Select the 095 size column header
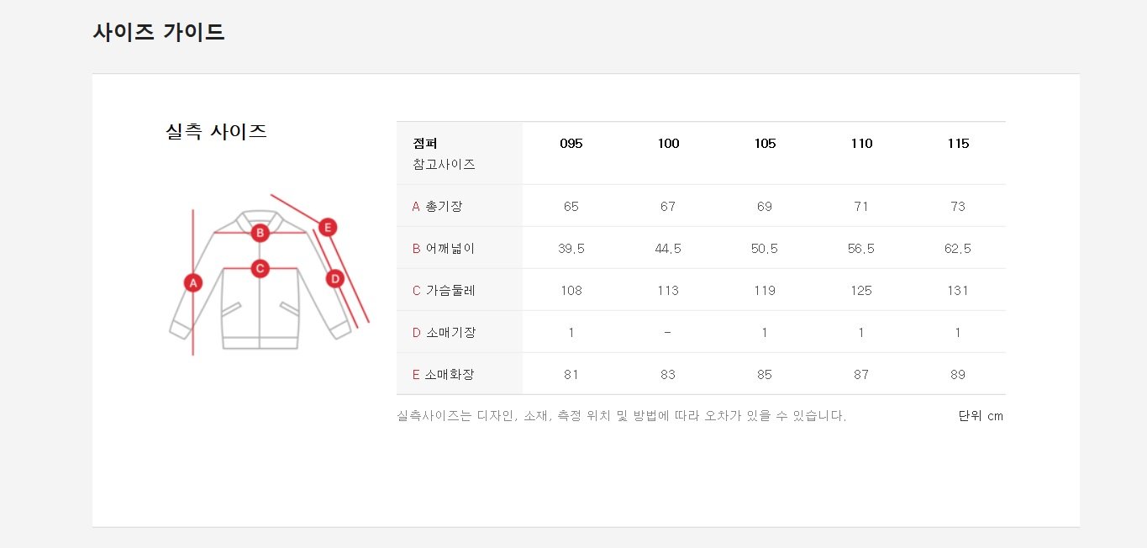 point(571,144)
